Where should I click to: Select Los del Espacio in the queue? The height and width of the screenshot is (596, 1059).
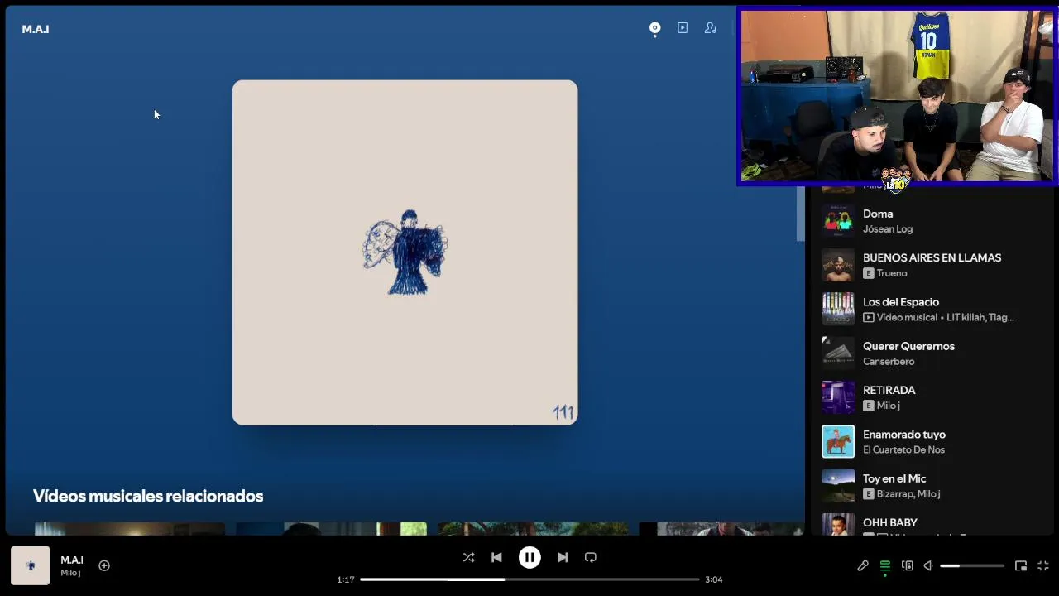click(x=932, y=310)
